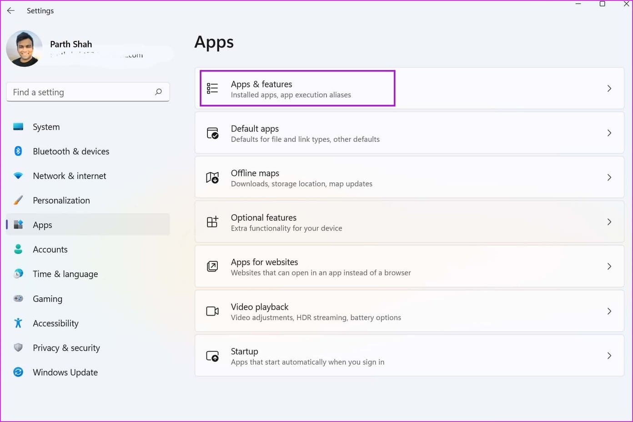Click 'Downloads, storage location, map updates' text

pyautogui.click(x=301, y=184)
